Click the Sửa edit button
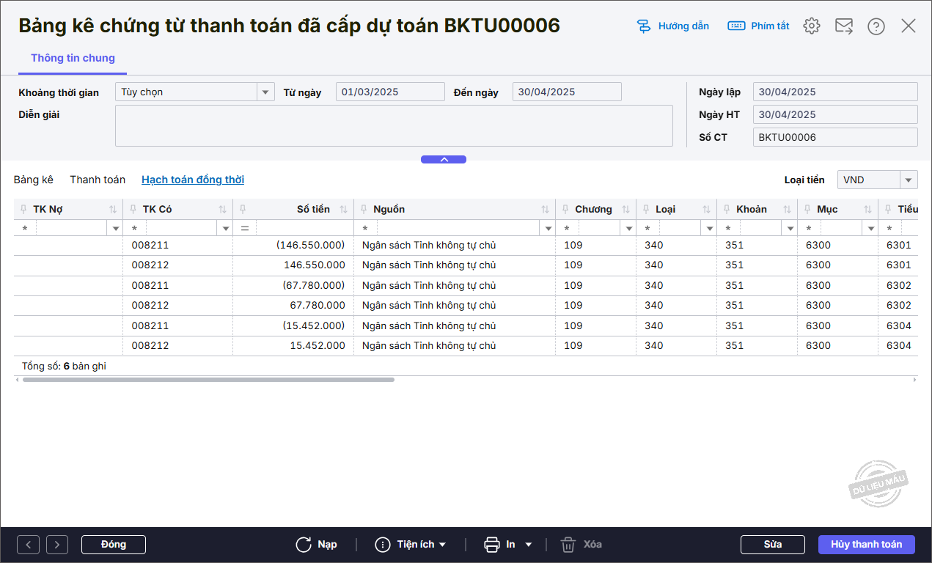This screenshot has width=932, height=563. pyautogui.click(x=773, y=545)
